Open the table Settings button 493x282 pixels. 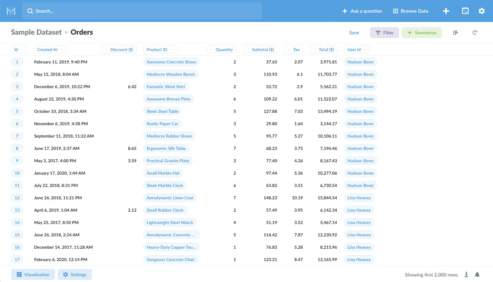coord(75,274)
